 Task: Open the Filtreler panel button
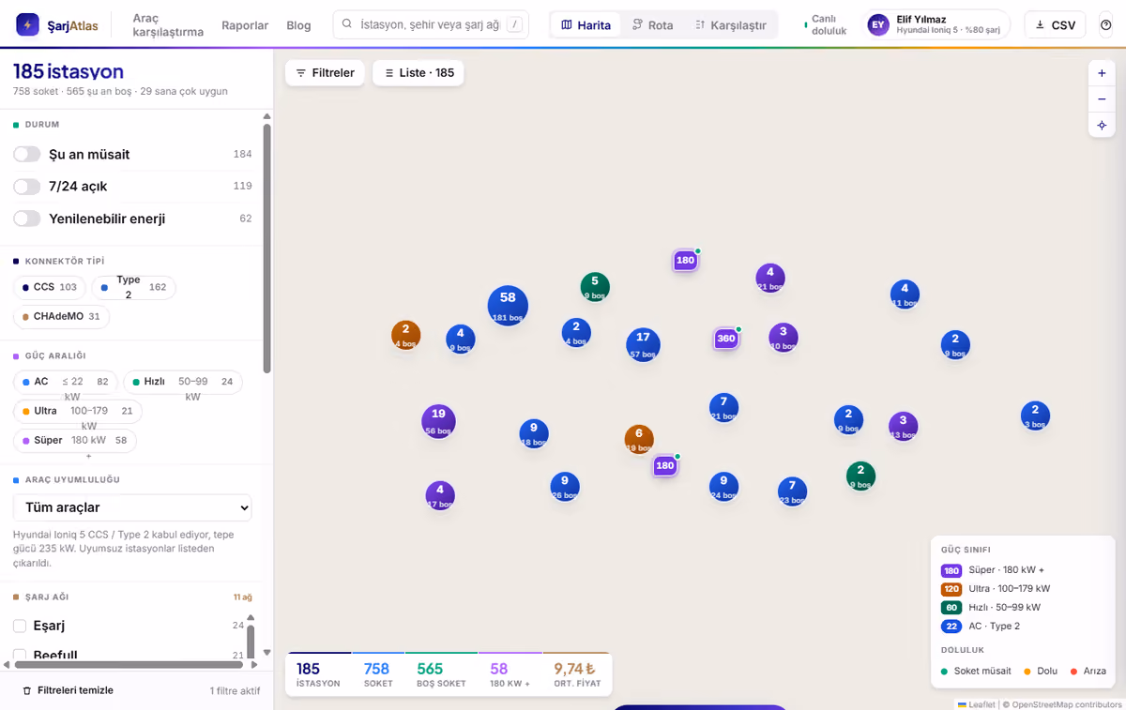(325, 73)
